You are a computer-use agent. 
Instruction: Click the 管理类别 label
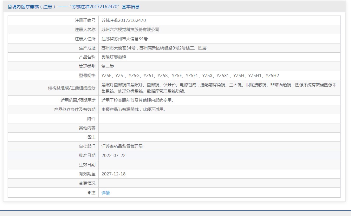point(87,66)
